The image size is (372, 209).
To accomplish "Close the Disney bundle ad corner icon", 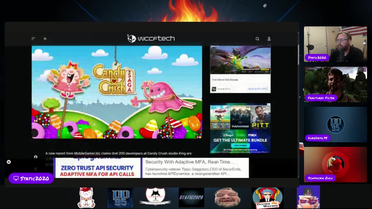I will pos(269,105).
